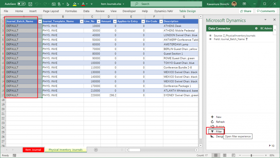Switch to Page Layout view icon
The width and height of the screenshot is (280, 158).
(x=225, y=155)
